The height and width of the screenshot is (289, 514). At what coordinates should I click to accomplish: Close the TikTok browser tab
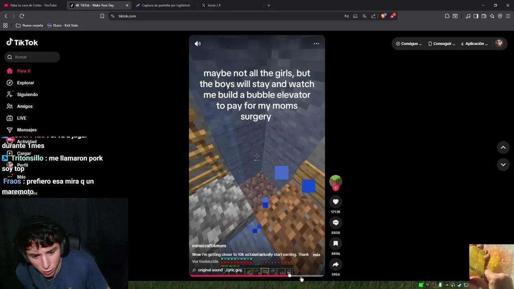[127, 5]
